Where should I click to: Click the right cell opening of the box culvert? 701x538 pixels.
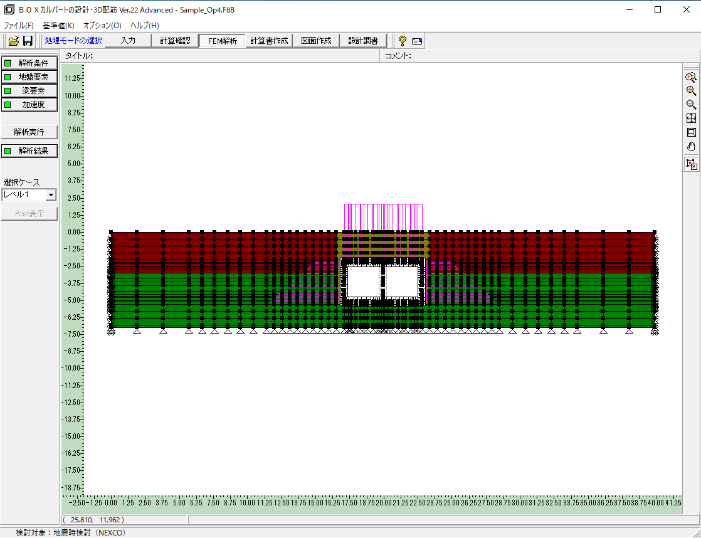coord(402,282)
